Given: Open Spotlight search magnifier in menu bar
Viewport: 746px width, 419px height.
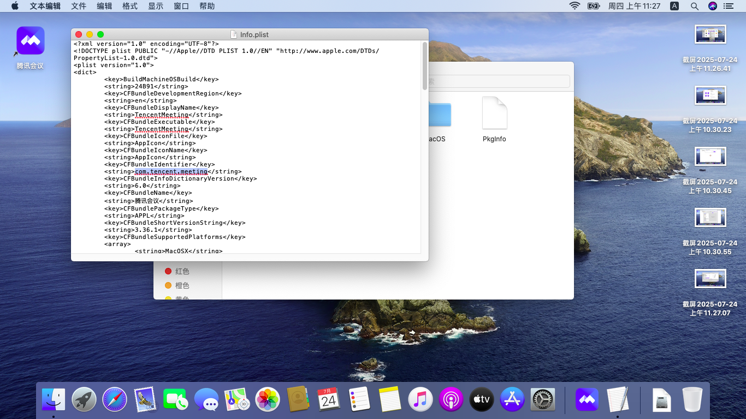Looking at the screenshot, I should tap(695, 6).
